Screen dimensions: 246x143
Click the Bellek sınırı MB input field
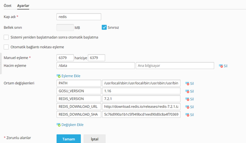pos(65,28)
